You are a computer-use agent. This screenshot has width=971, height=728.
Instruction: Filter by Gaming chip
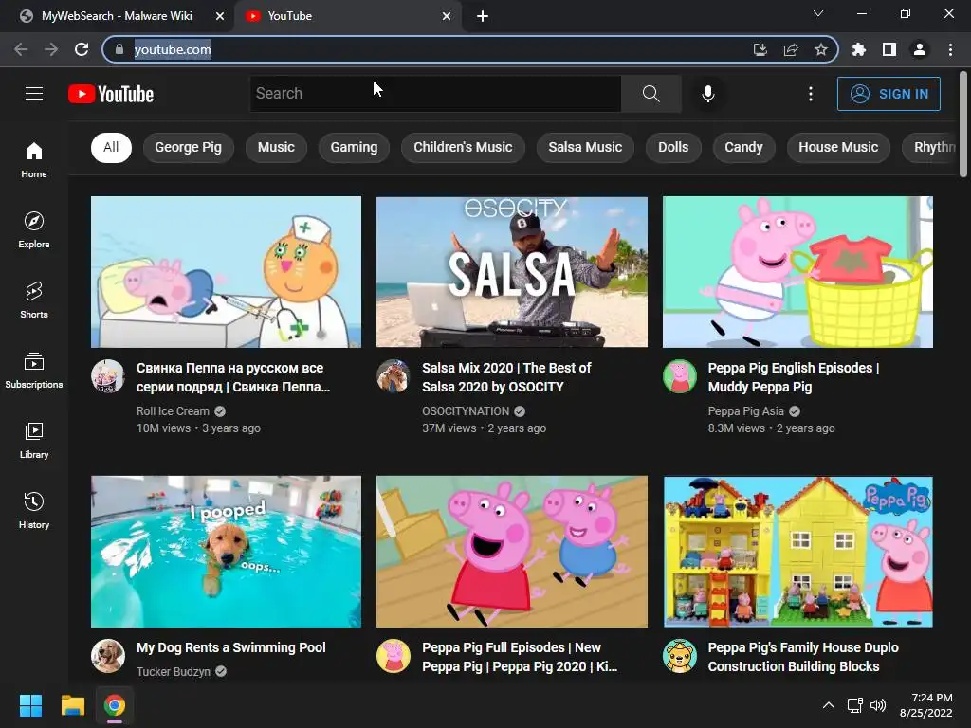pyautogui.click(x=354, y=147)
